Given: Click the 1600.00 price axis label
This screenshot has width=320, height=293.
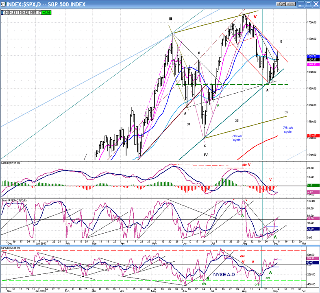Looking at the screenshot, I should click(312, 105).
